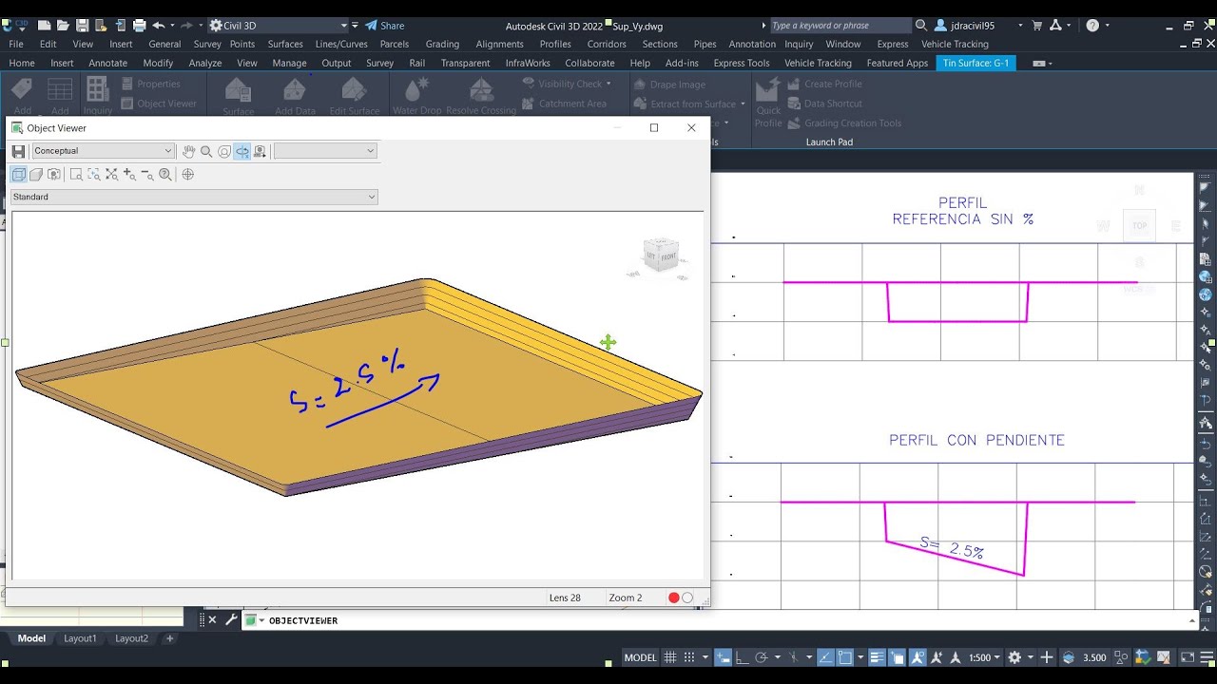This screenshot has width=1217, height=684.
Task: Toggle the drawing grid display in status bar
Action: pyautogui.click(x=670, y=657)
